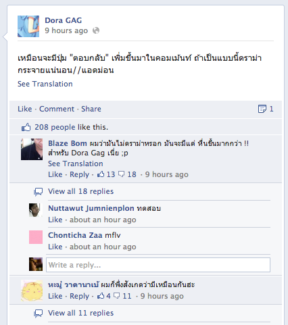Click the shares count note icon

click(262, 109)
